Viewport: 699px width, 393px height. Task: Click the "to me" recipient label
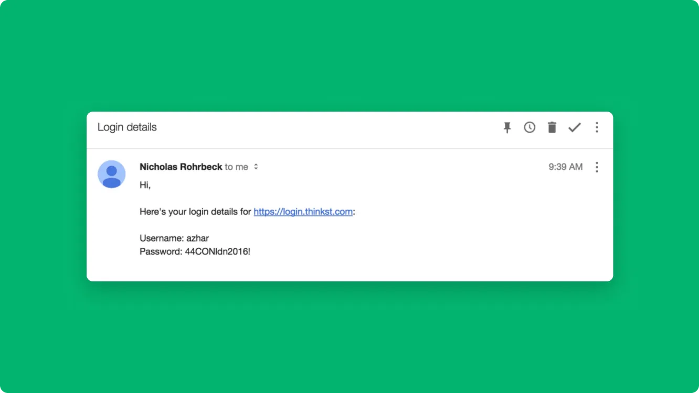(x=236, y=167)
